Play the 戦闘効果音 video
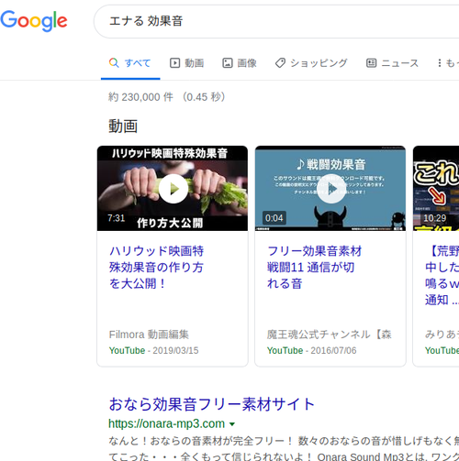 tap(331, 189)
